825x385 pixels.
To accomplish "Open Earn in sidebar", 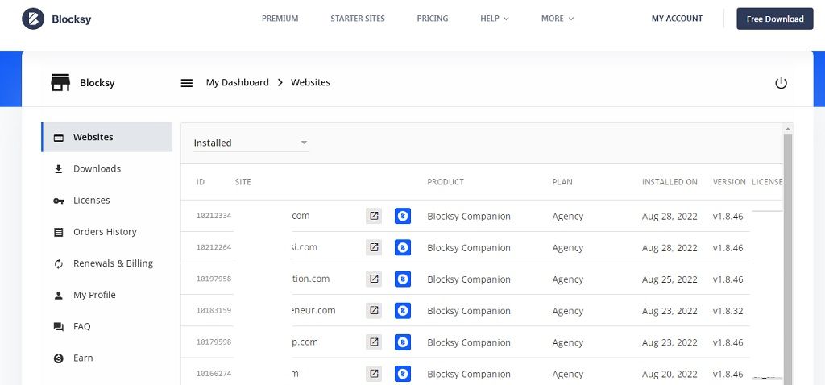I will 107,358.
